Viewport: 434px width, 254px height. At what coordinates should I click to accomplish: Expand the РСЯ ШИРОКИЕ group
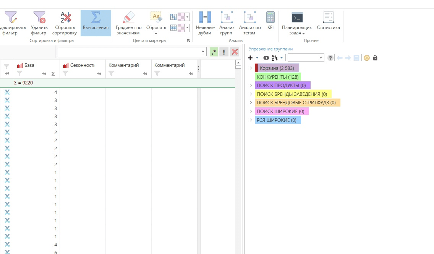click(251, 120)
